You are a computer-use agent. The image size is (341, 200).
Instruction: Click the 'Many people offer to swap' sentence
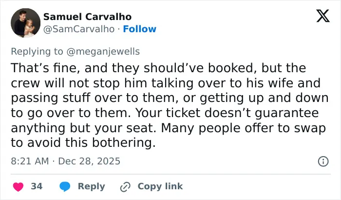[244, 128]
